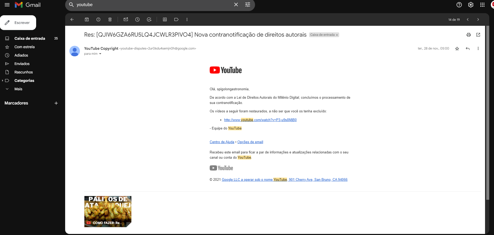This screenshot has width=494, height=235.
Task: Star this message from YouTube Copyright
Action: click(457, 48)
